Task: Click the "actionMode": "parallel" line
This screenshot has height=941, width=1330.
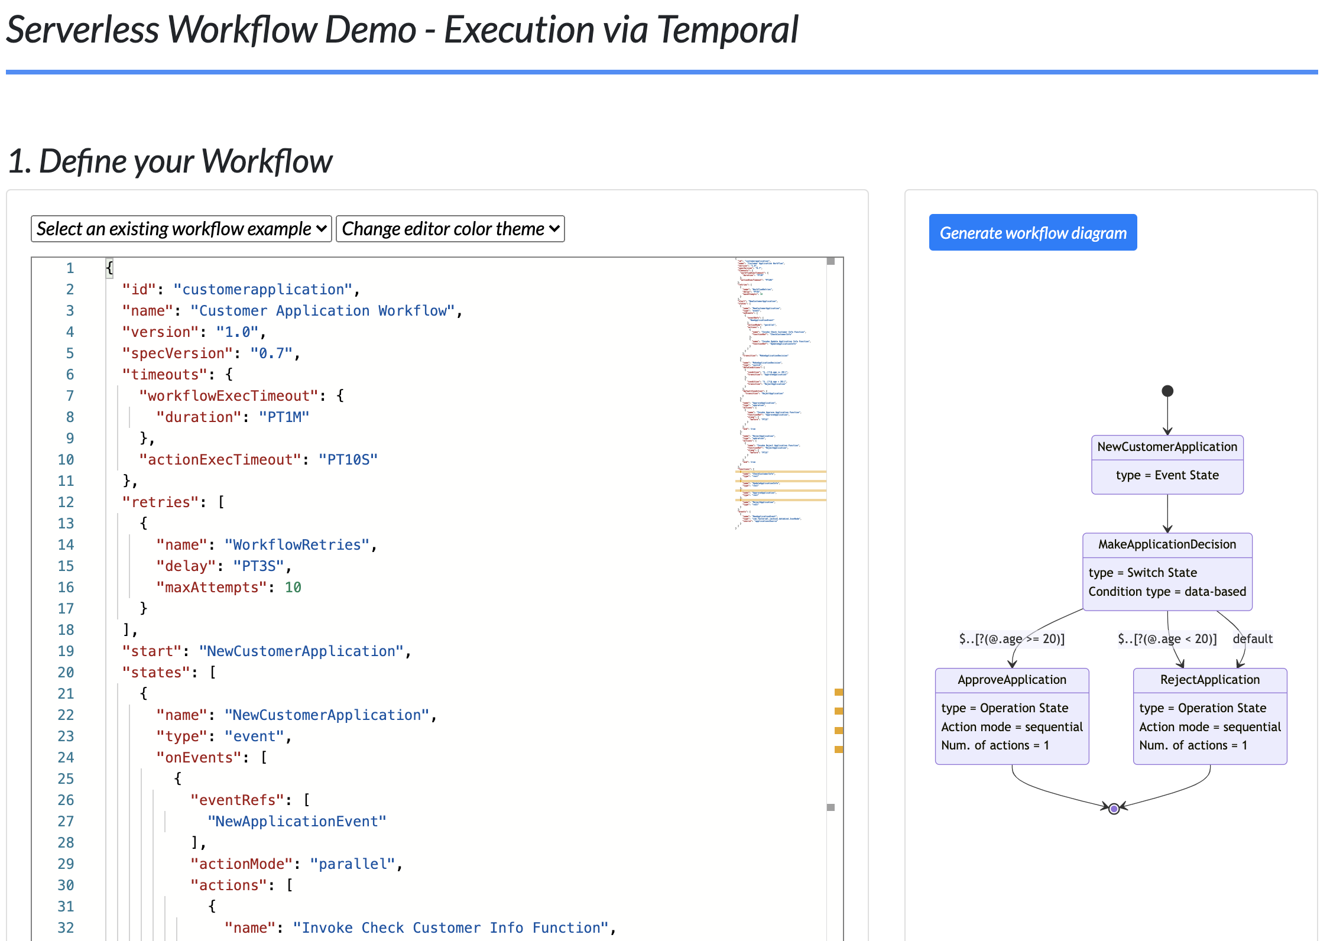Action: click(x=296, y=864)
